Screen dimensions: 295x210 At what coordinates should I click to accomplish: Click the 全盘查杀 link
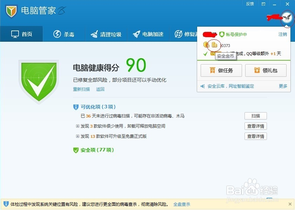point(182,204)
